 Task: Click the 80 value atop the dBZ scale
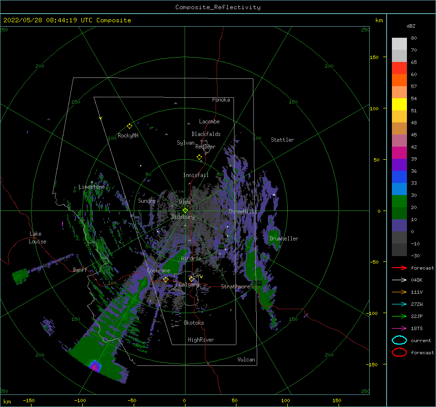click(414, 38)
